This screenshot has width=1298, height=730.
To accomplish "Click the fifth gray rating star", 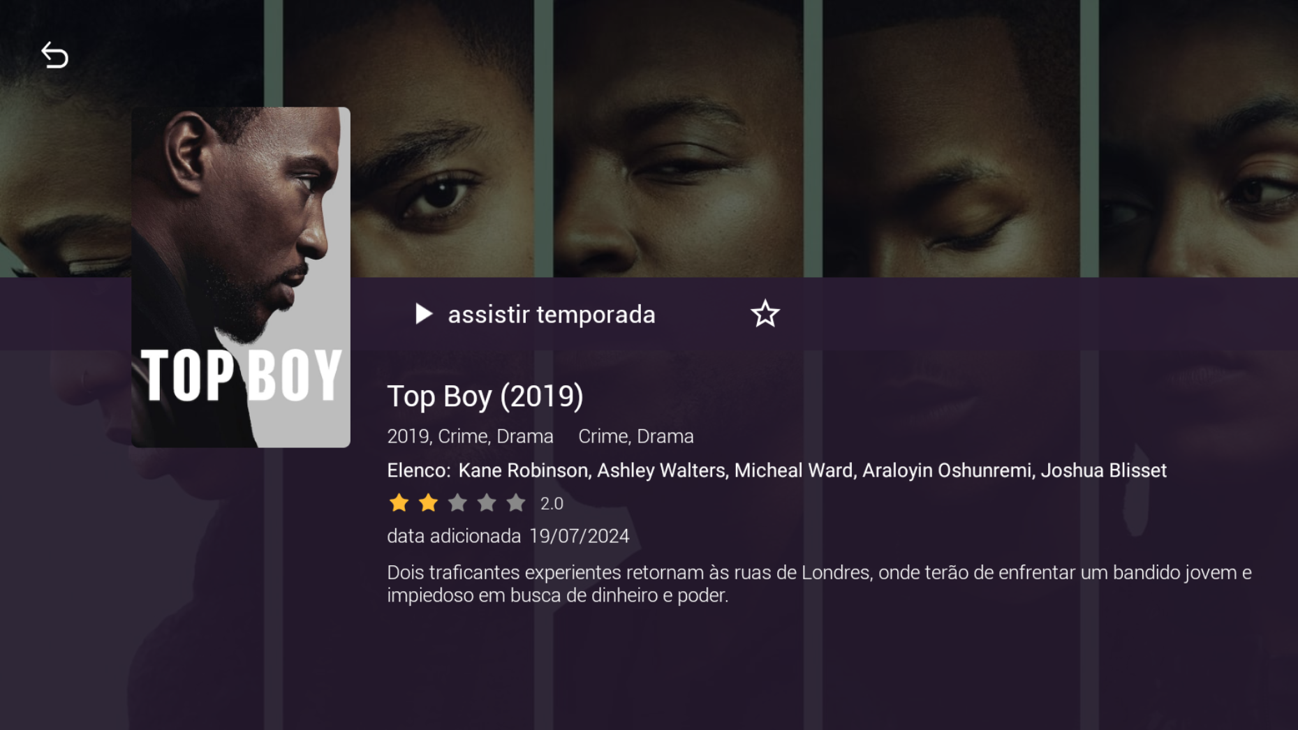I will pos(516,502).
